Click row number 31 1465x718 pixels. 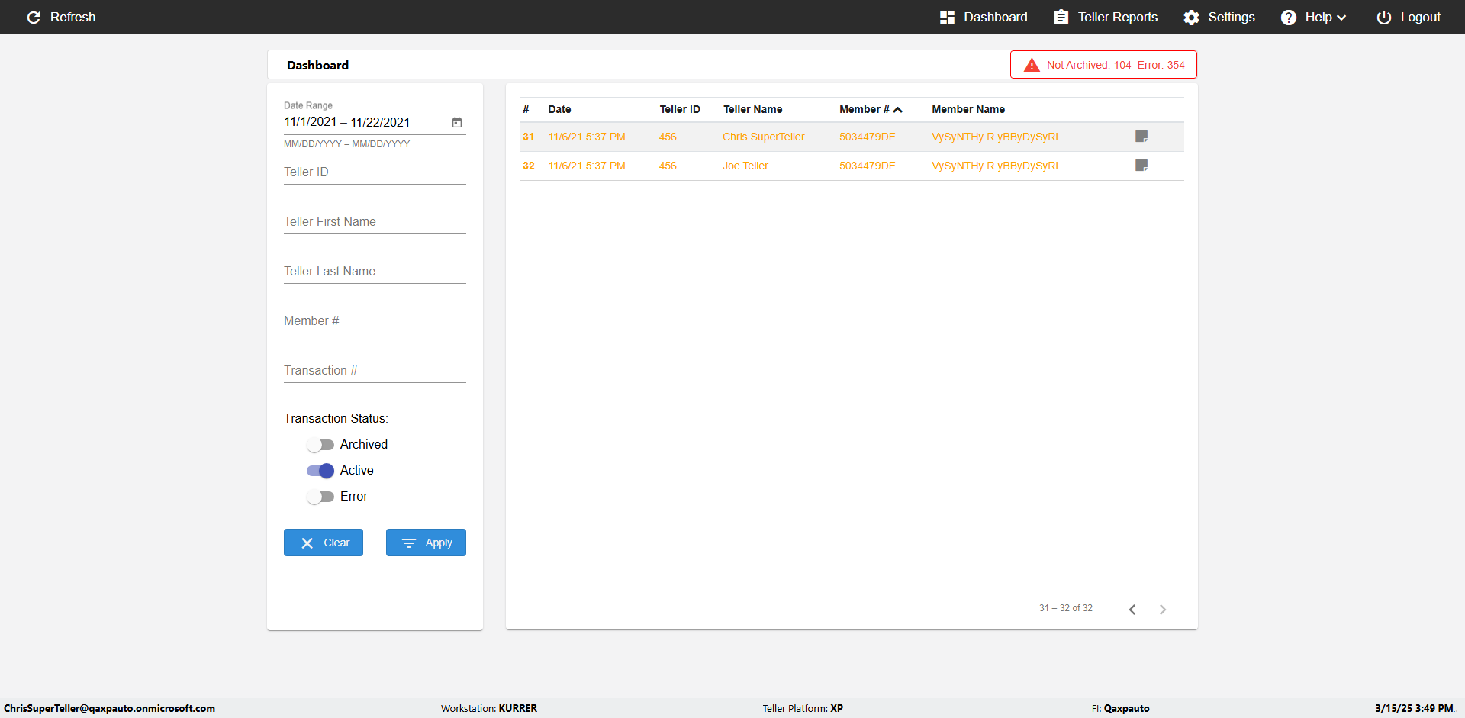pyautogui.click(x=528, y=137)
